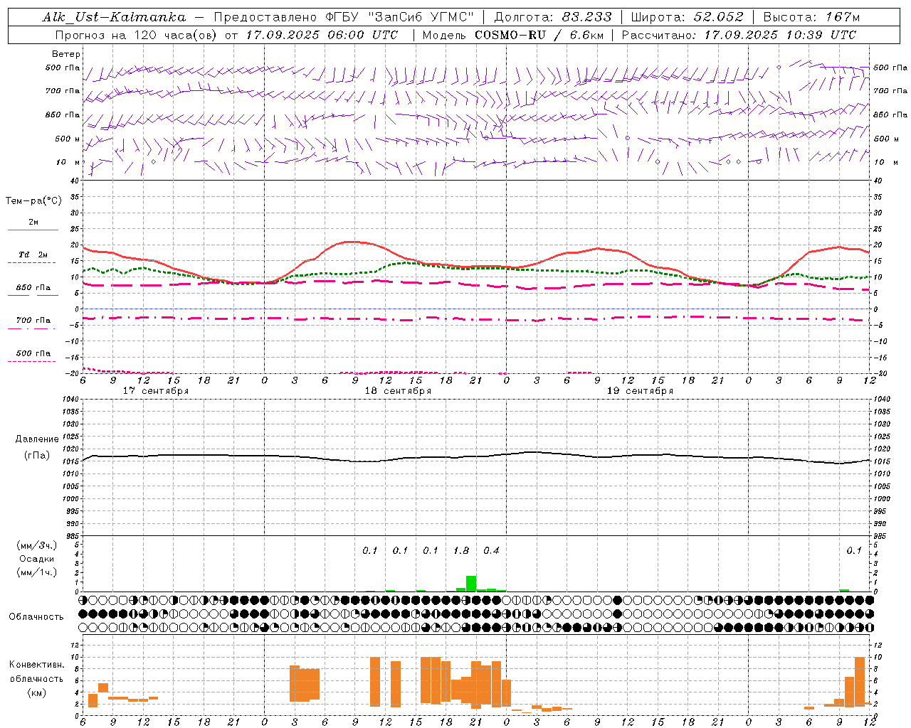Click the tallest green precipitation bar
This screenshot has width=911, height=728.
[x=471, y=583]
